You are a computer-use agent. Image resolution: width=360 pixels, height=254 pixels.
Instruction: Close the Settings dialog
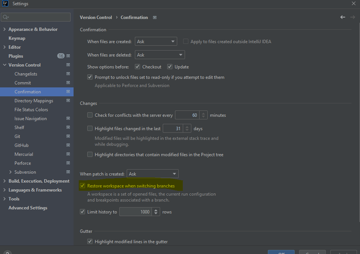(x=354, y=3)
